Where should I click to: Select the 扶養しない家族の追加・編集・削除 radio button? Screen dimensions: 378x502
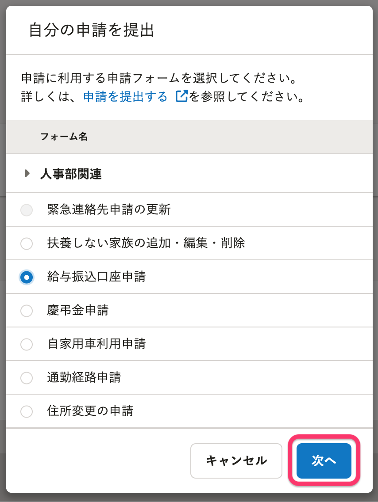27,243
